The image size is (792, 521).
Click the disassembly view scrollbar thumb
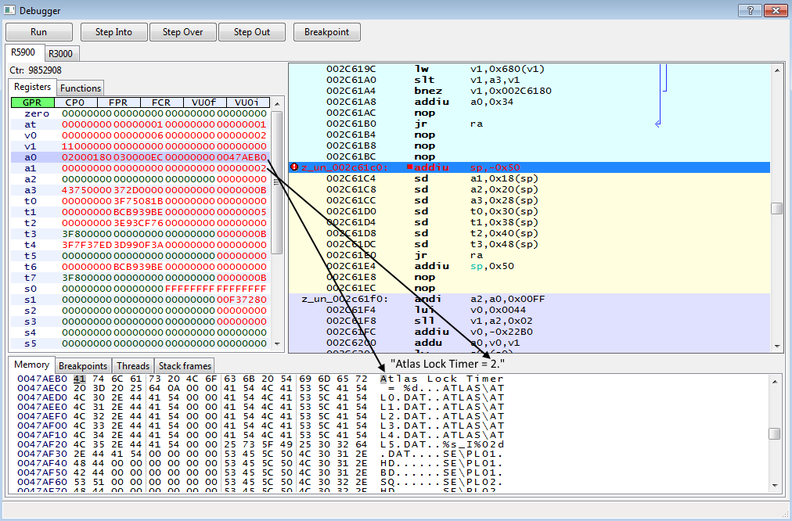click(x=778, y=207)
